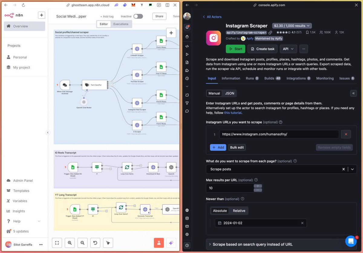This screenshot has height=253, width=363.
Task: Switch to the Executions view
Action: pyautogui.click(x=121, y=24)
